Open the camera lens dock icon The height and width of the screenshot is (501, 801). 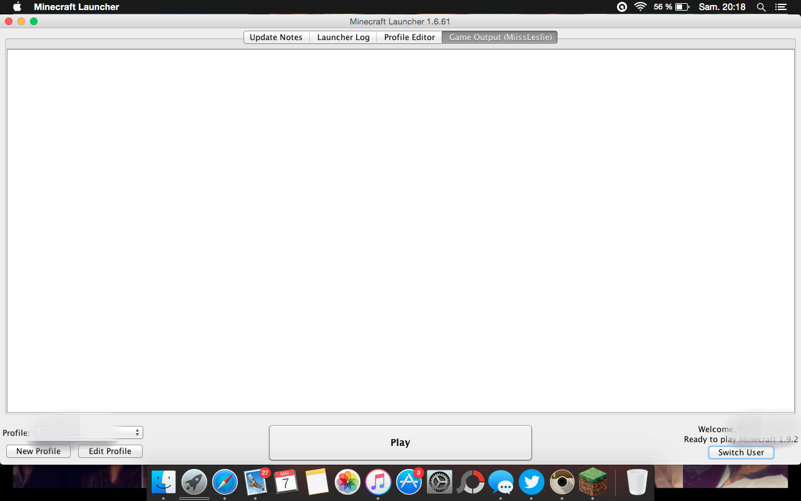point(562,482)
